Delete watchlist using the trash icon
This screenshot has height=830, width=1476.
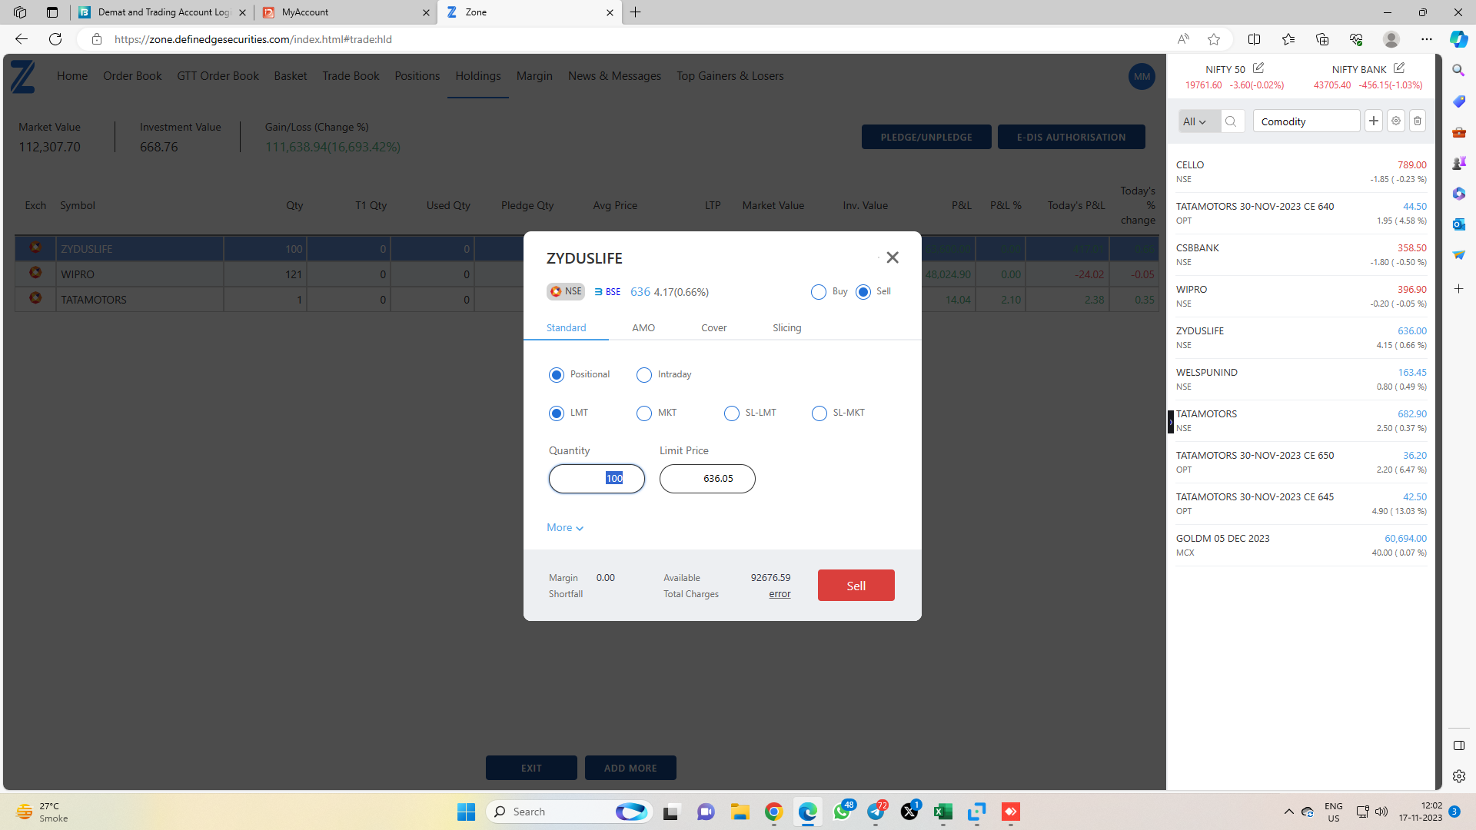pos(1418,121)
